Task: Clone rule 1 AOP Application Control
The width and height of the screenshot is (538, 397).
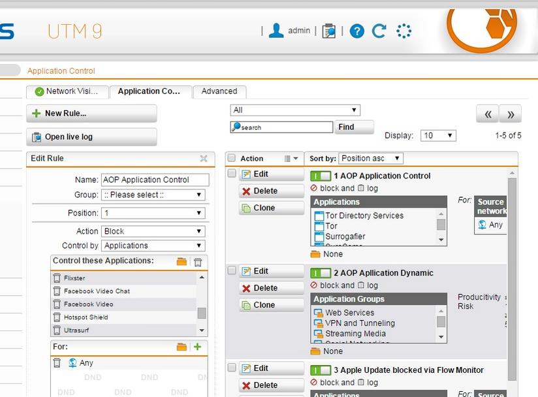Action: pyautogui.click(x=272, y=208)
